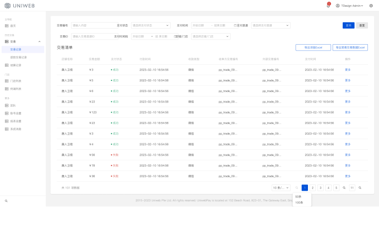Click the 首页 sidebar icon
Screen dimensions: 379x237
[x=7, y=26]
